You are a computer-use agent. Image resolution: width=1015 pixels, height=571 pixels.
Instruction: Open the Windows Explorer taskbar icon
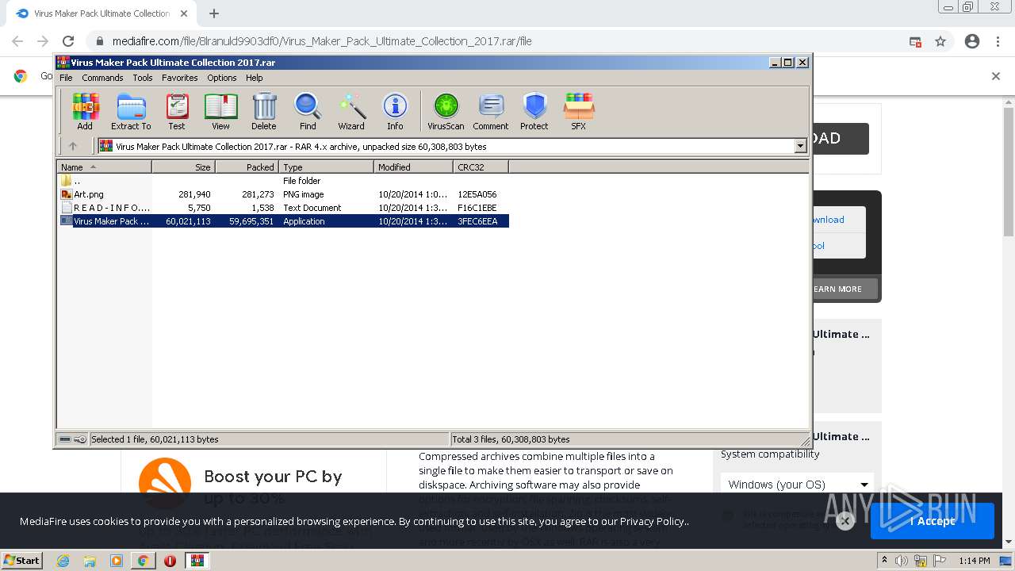90,561
